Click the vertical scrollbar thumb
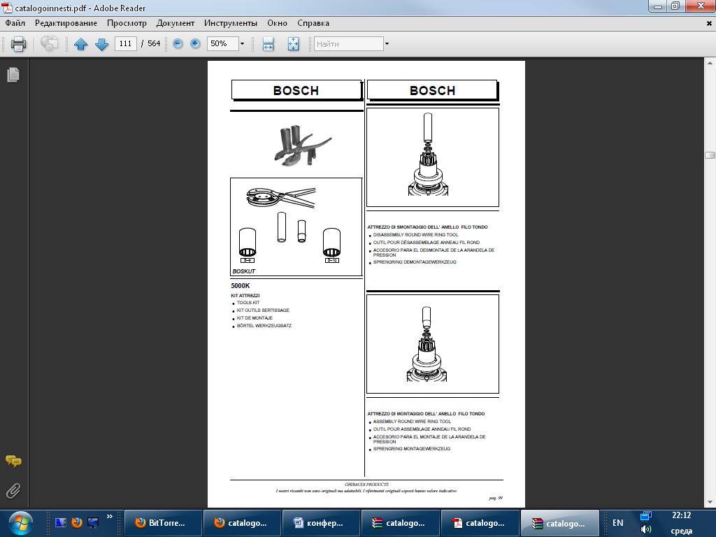 click(710, 155)
